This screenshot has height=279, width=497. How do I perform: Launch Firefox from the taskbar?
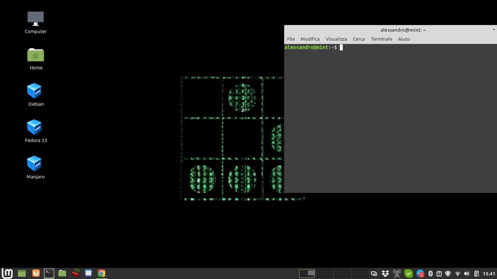point(36,273)
